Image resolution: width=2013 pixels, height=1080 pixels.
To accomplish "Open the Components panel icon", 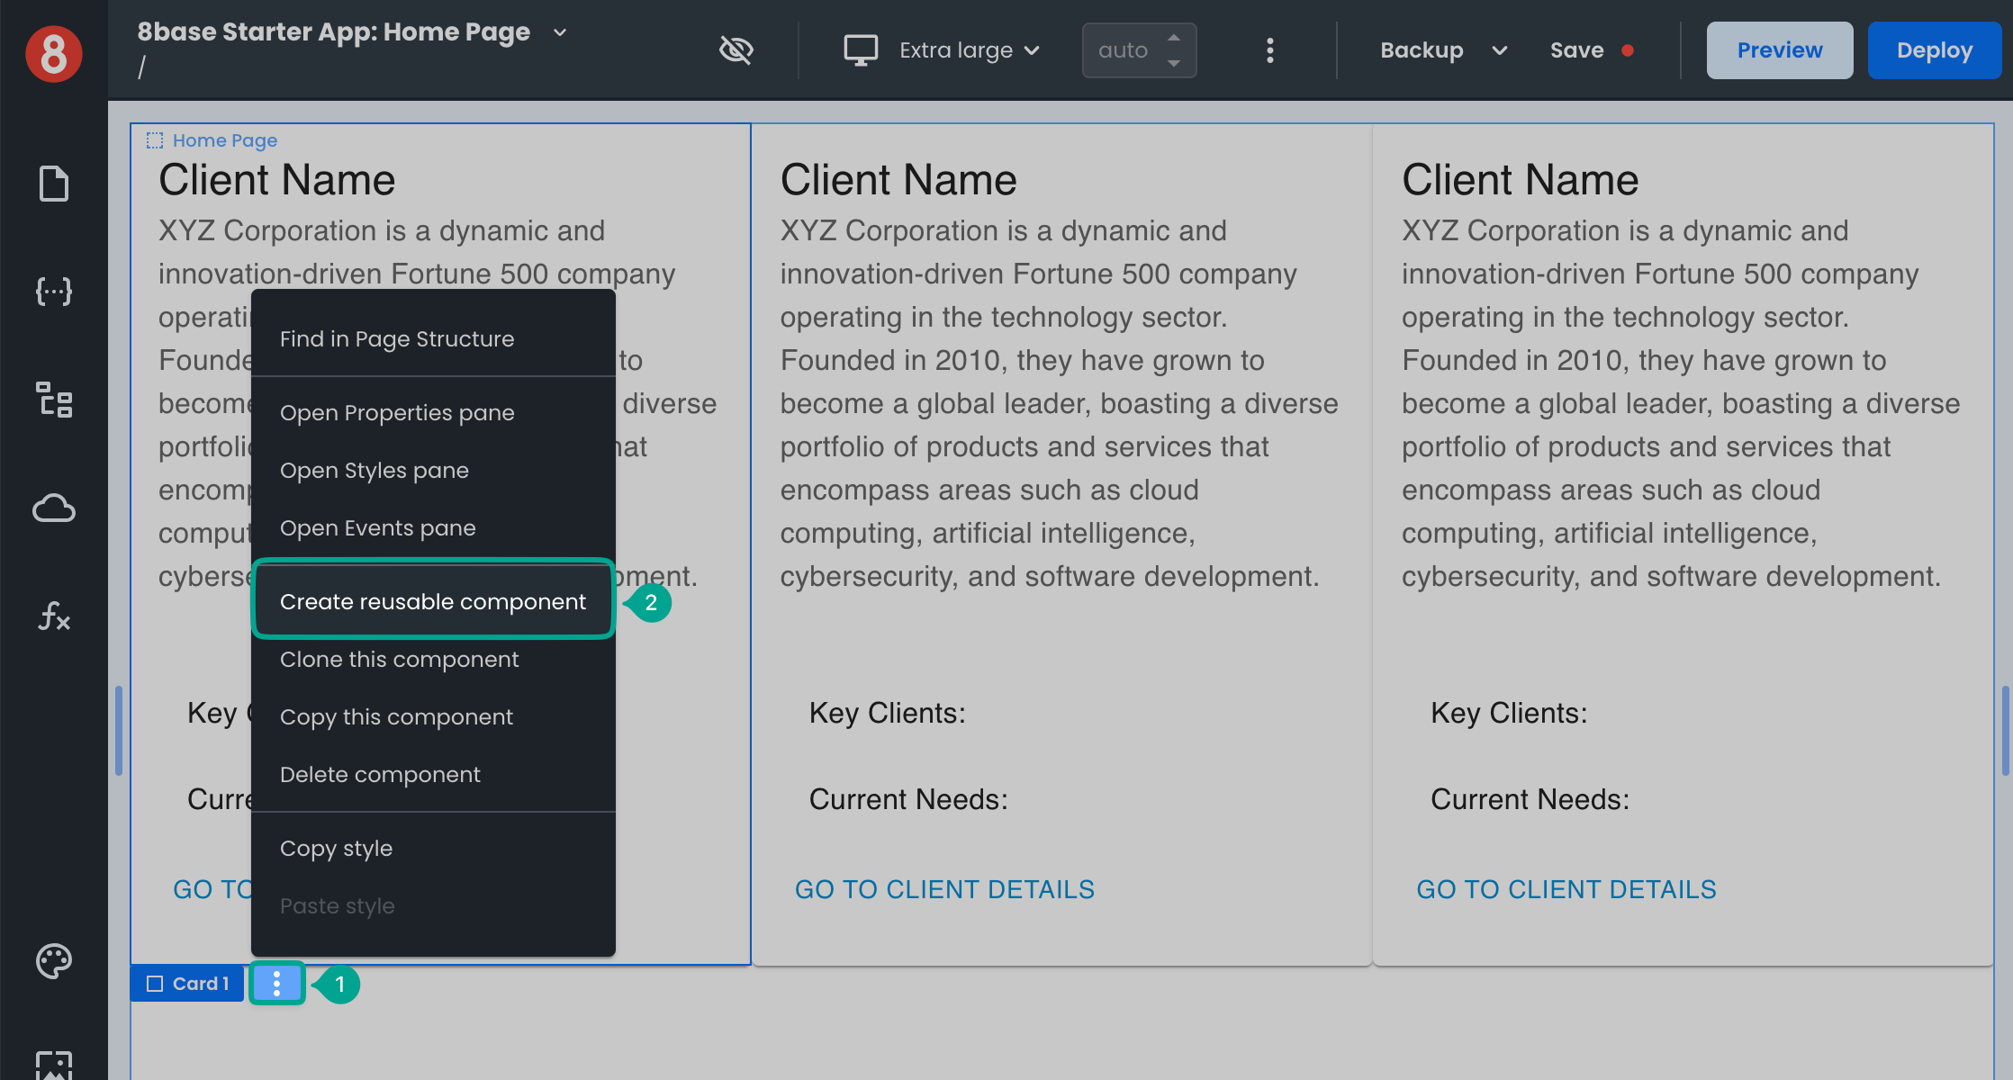I will tap(53, 400).
